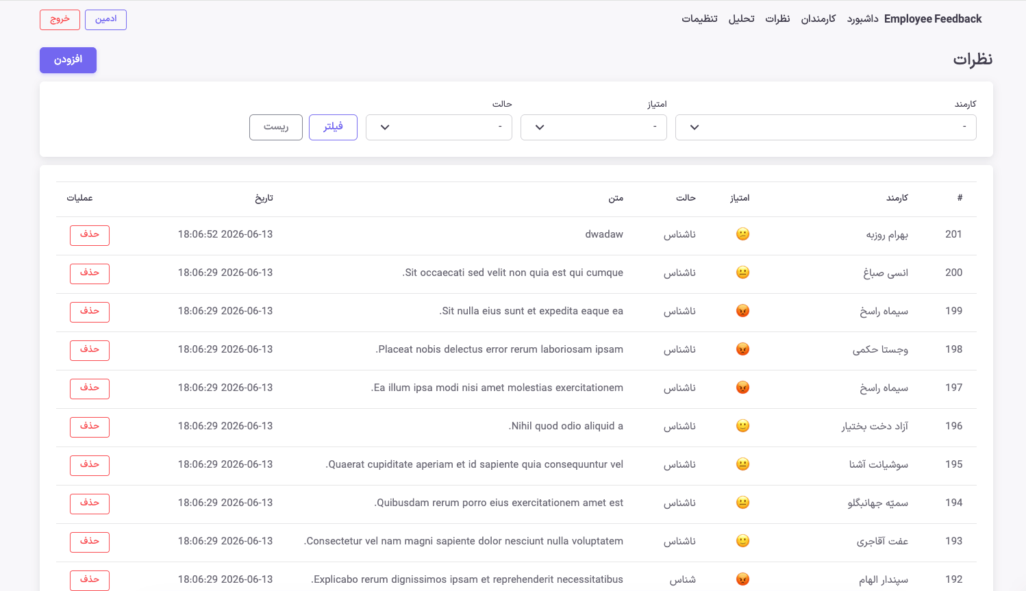This screenshot has width=1026, height=591.
Task: Click the angry emoji in row 192
Action: 742,579
